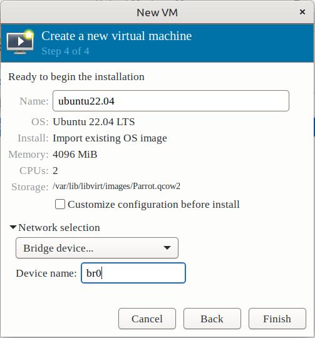Click the Create a new virtual machine heading

pyautogui.click(x=116, y=36)
